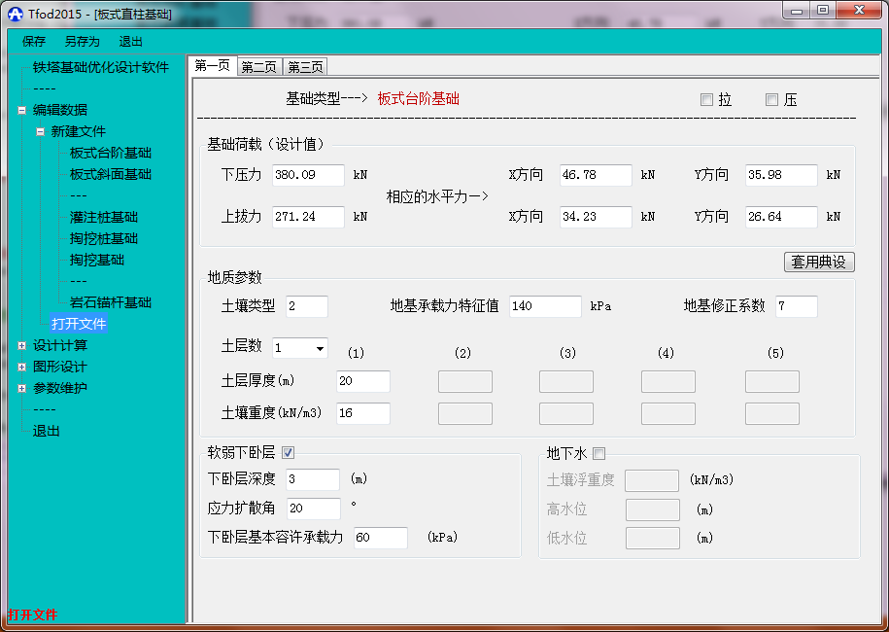Switch to the 第一页 tab

(x=212, y=66)
